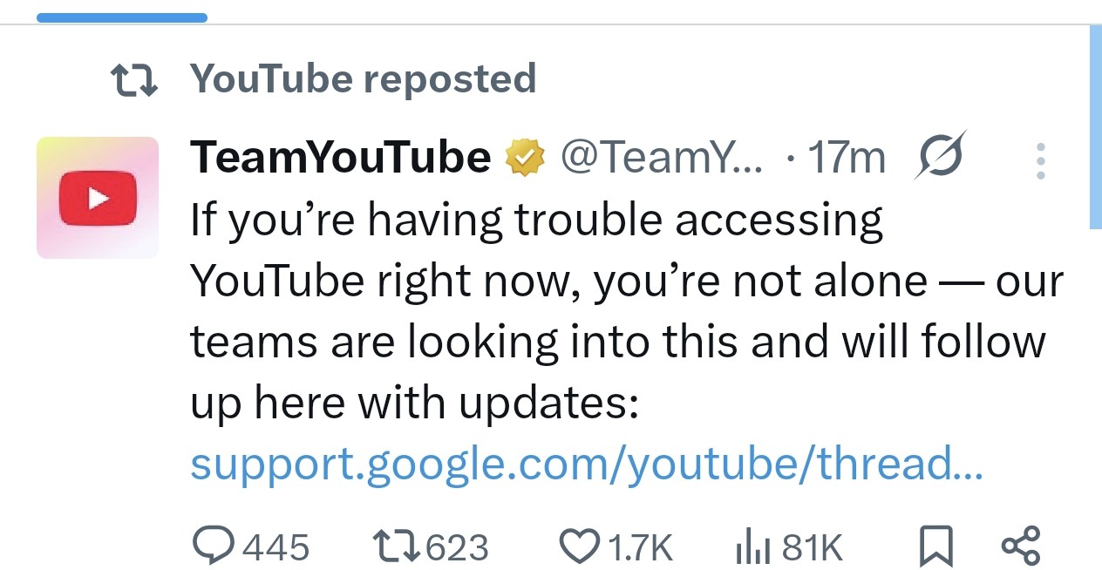The height and width of the screenshot is (570, 1102).
Task: Open the support.google.com link
Action: coord(584,464)
